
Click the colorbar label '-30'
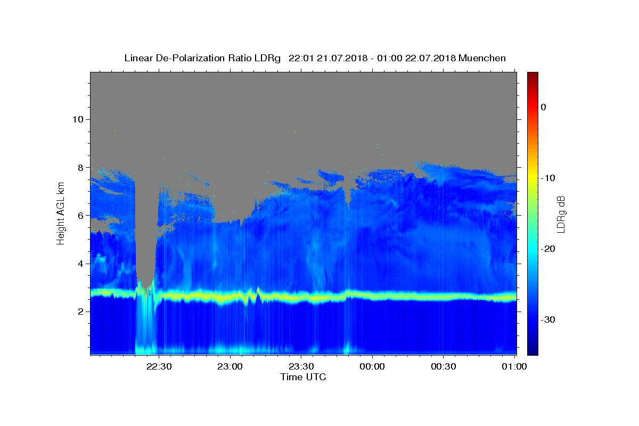pyautogui.click(x=548, y=319)
